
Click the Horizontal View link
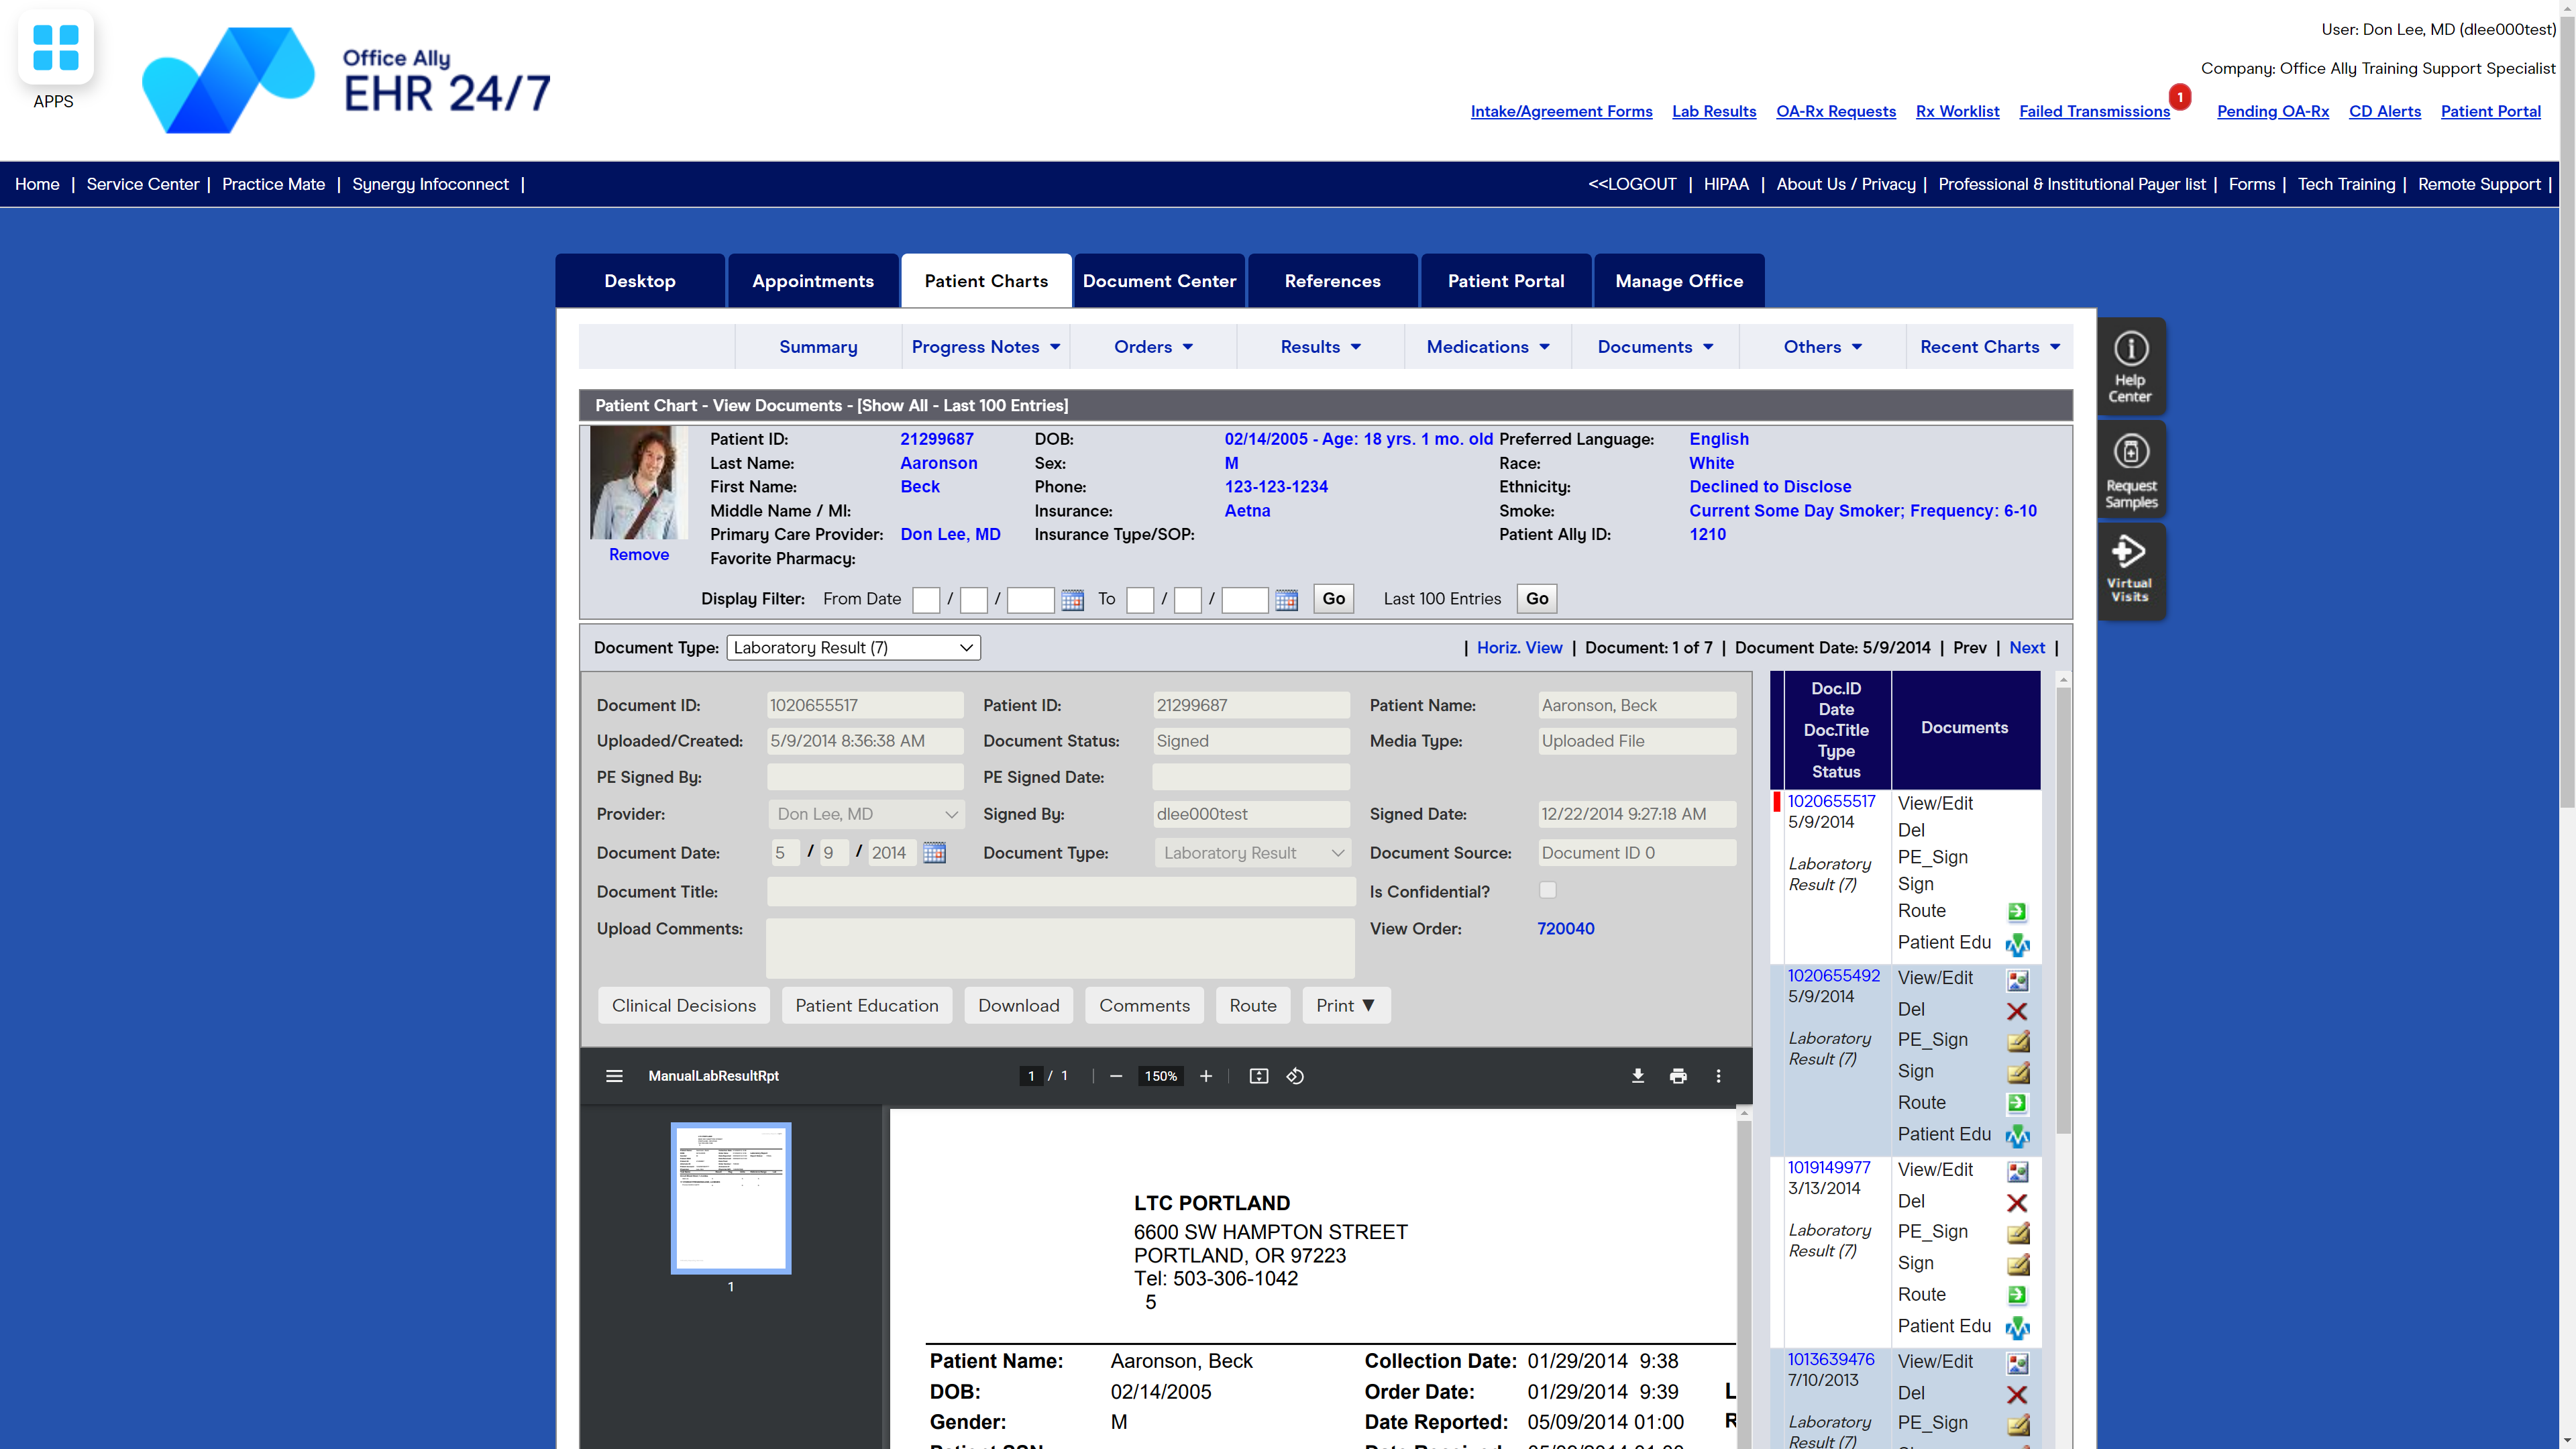click(1518, 646)
